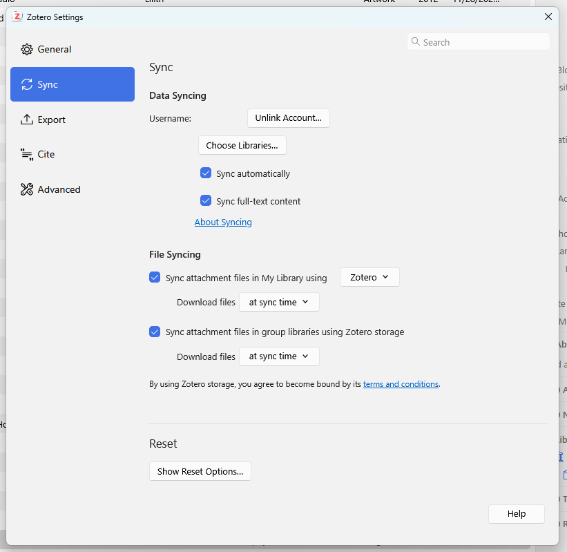Click the Sync arrows icon in sidebar
Viewport: 567px width, 552px height.
[27, 85]
